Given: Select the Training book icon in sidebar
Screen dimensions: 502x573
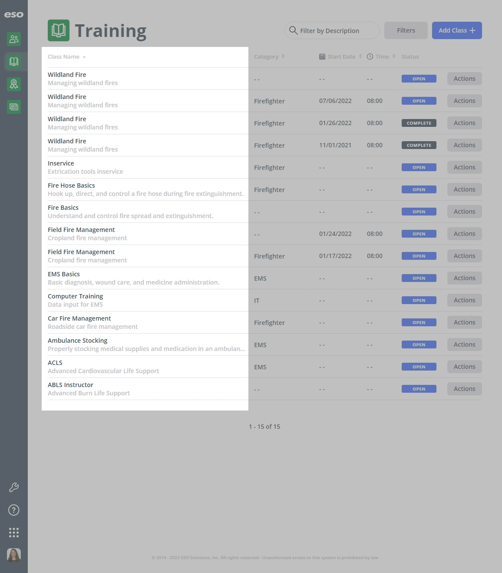Looking at the screenshot, I should click(x=14, y=62).
